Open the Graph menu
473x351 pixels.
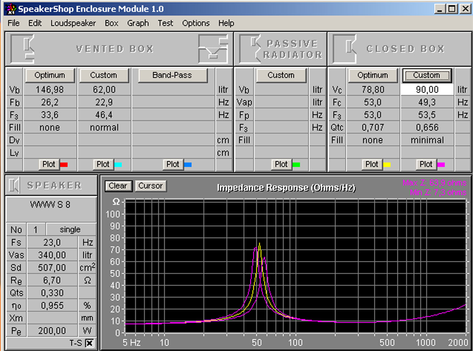point(138,23)
